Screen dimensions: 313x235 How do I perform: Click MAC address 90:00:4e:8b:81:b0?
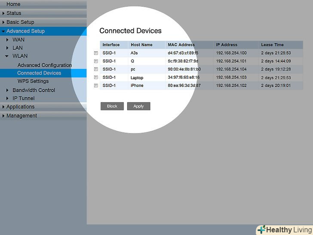[184, 69]
